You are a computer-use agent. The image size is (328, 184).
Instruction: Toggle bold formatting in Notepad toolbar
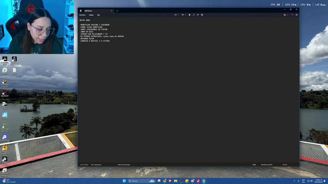pyautogui.click(x=189, y=15)
